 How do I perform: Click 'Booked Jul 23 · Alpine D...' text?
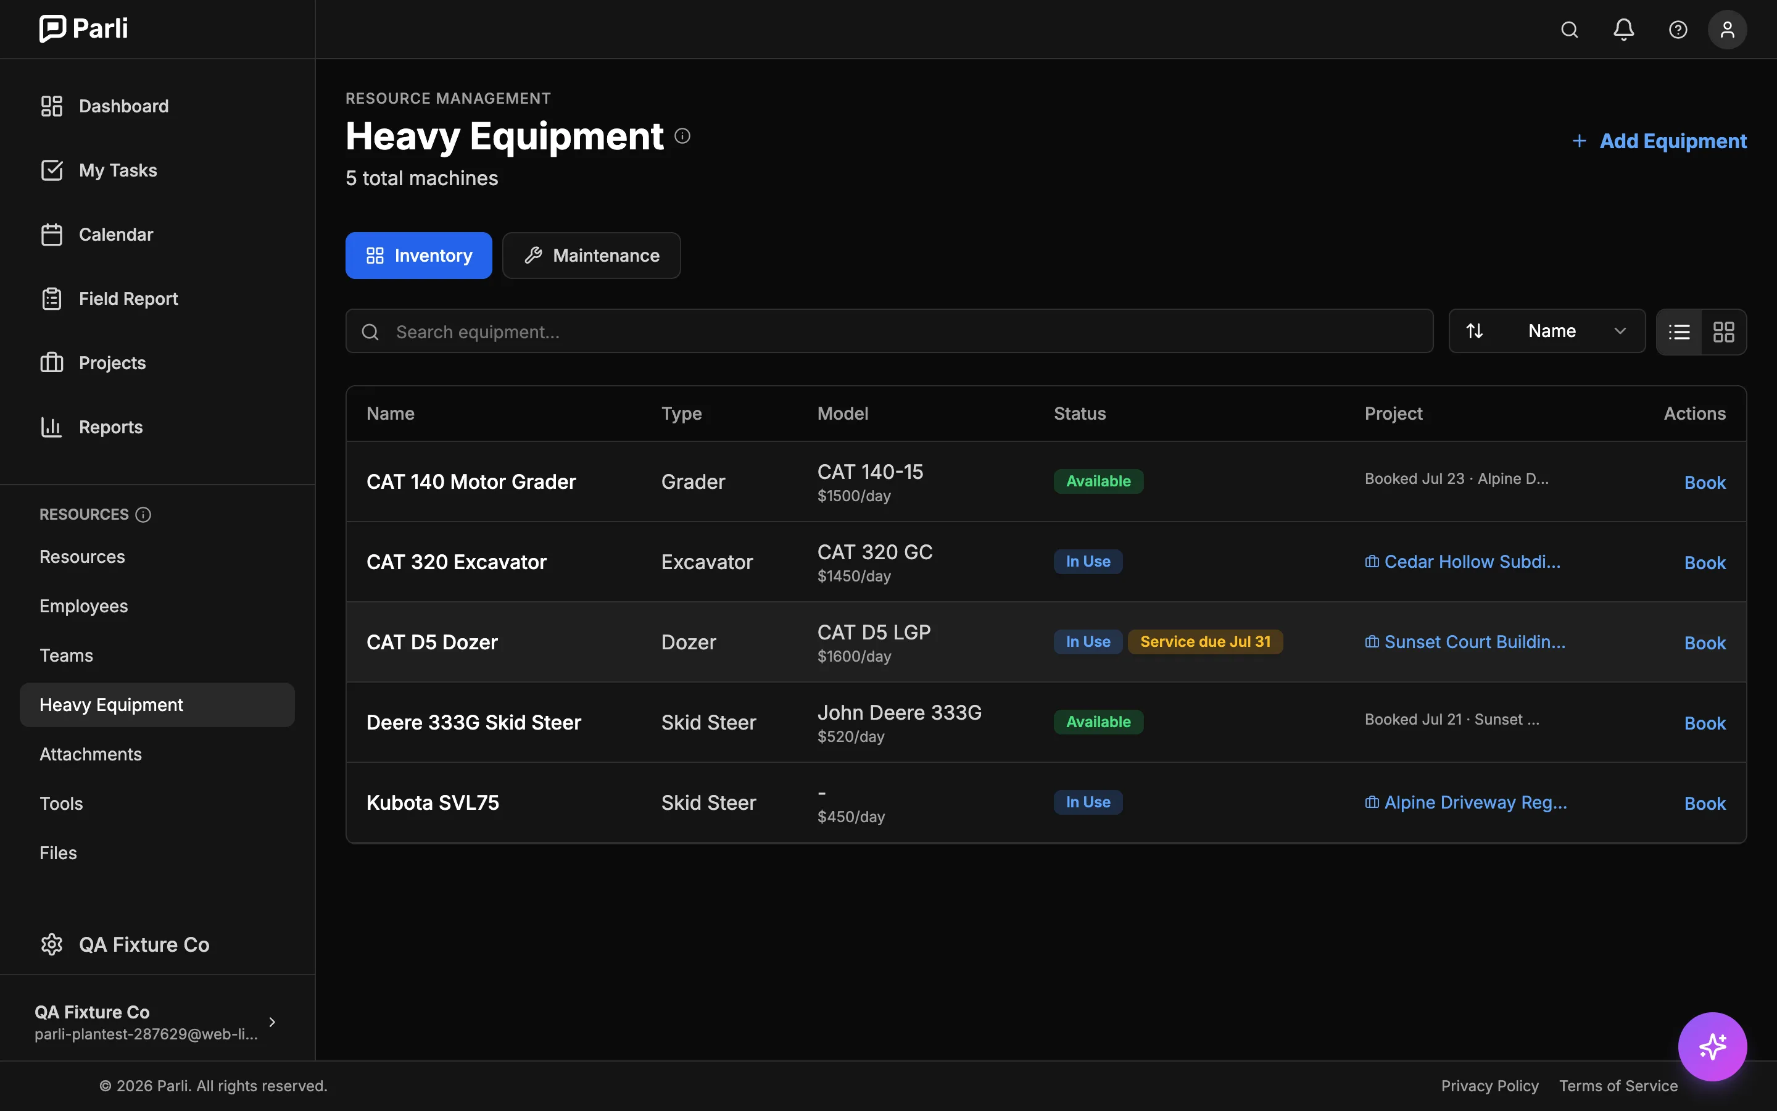(1457, 478)
